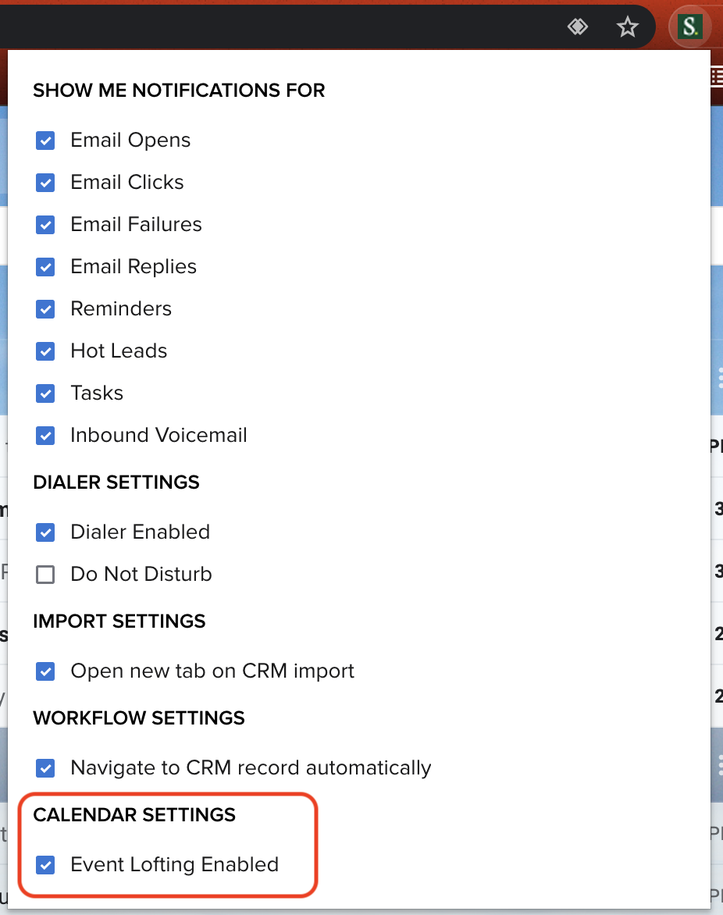
Task: Toggle off Email Replies notifications
Action: pyautogui.click(x=45, y=267)
